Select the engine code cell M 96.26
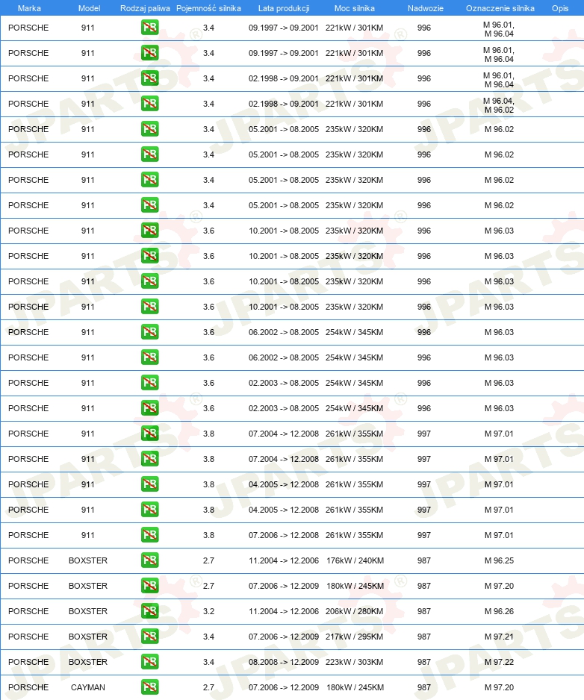Image resolution: width=584 pixels, height=700 pixels. 499,611
